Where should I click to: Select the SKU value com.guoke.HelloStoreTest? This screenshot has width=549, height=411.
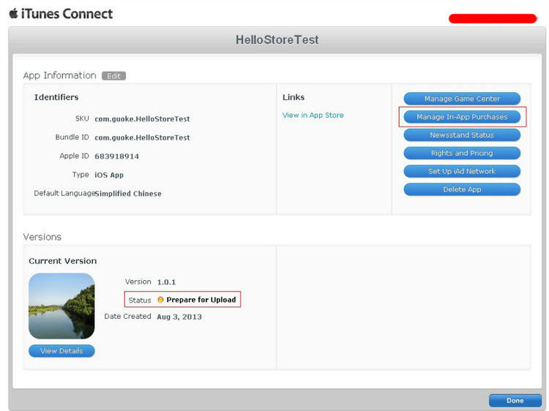coord(142,119)
